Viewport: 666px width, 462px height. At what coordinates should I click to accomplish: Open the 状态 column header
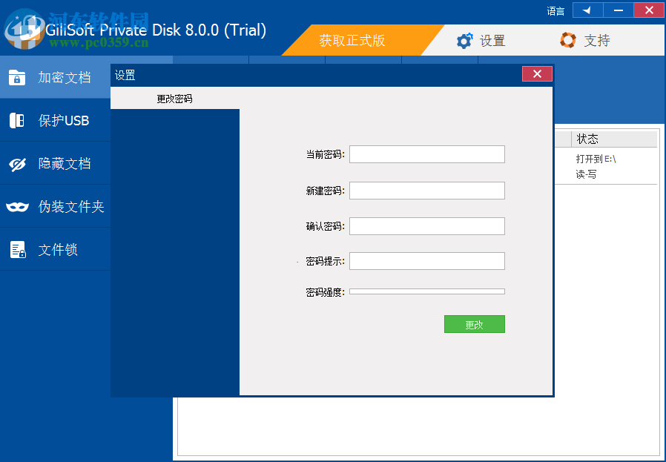[588, 139]
